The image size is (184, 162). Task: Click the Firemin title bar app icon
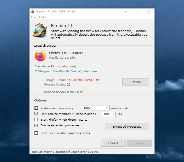[x=32, y=11]
